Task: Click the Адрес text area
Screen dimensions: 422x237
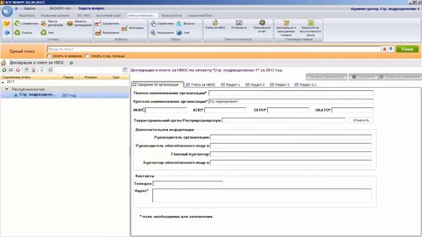Action: tap(262, 196)
